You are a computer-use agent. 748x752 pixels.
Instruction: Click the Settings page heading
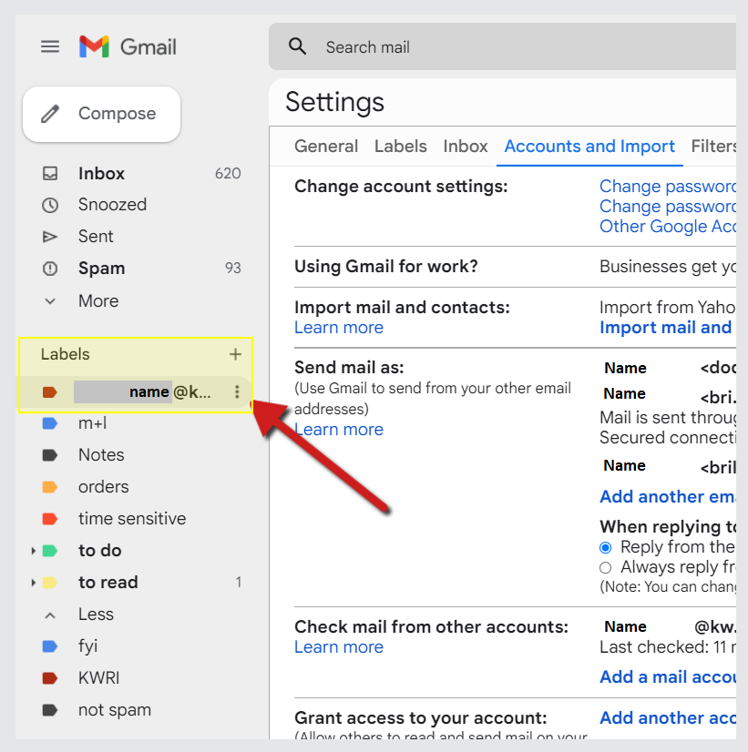click(x=335, y=102)
